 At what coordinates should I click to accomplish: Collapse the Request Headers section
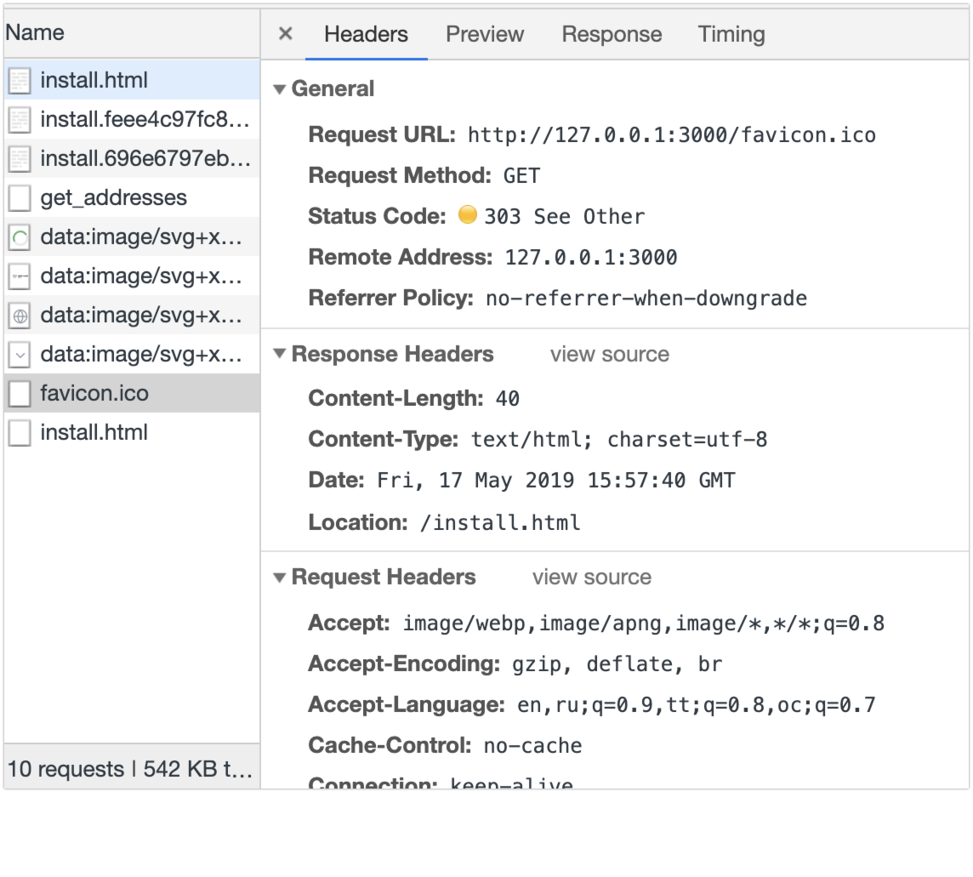click(279, 577)
